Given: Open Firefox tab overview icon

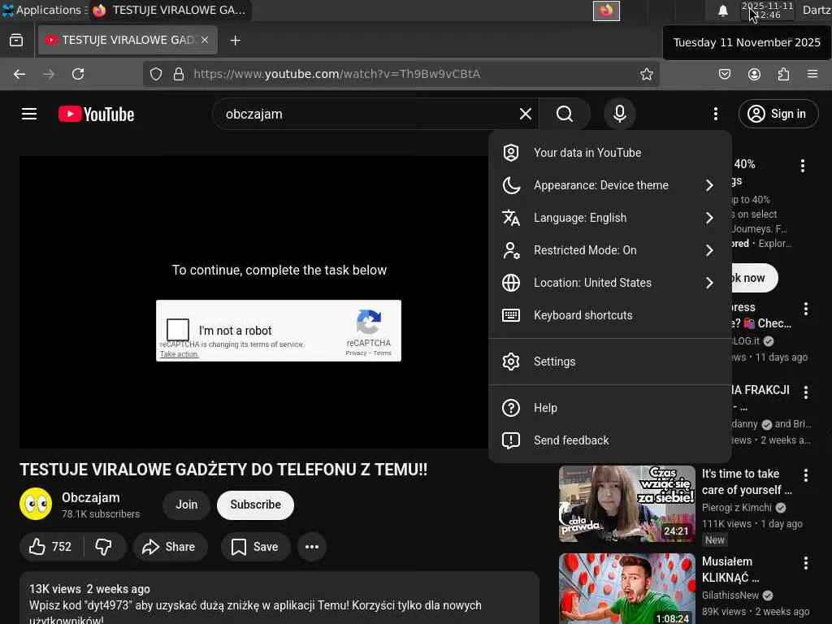Looking at the screenshot, I should (16, 41).
